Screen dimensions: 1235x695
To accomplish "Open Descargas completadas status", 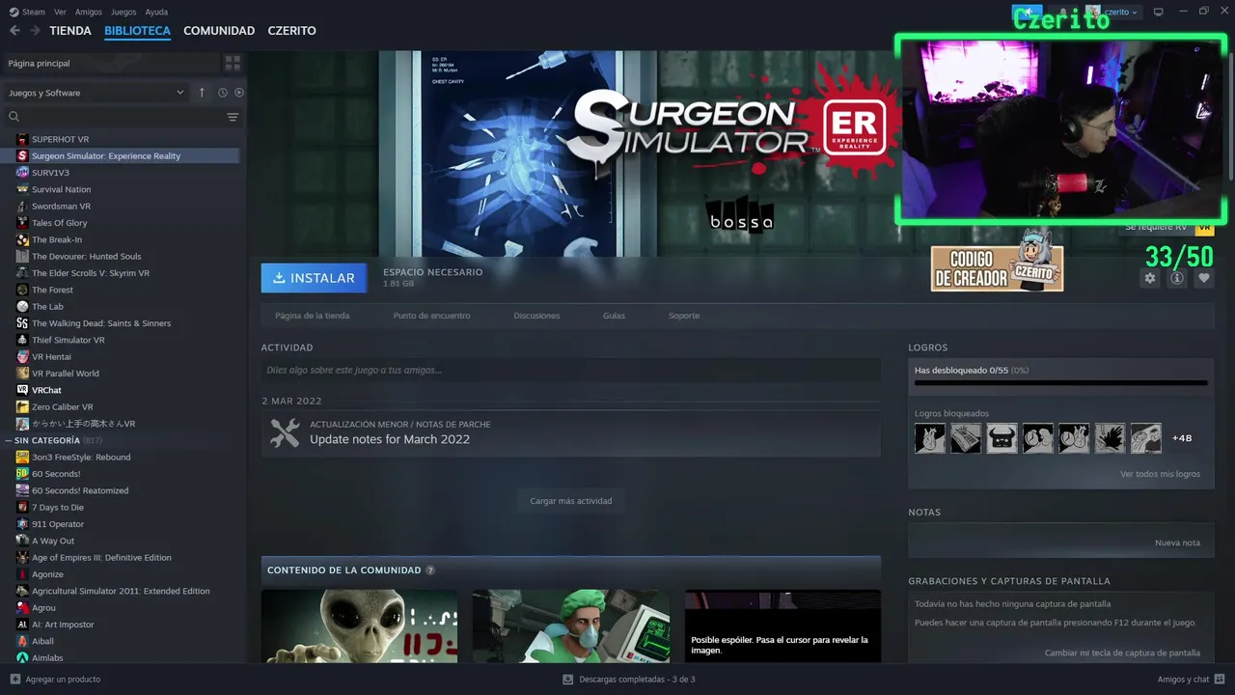I will 628,679.
